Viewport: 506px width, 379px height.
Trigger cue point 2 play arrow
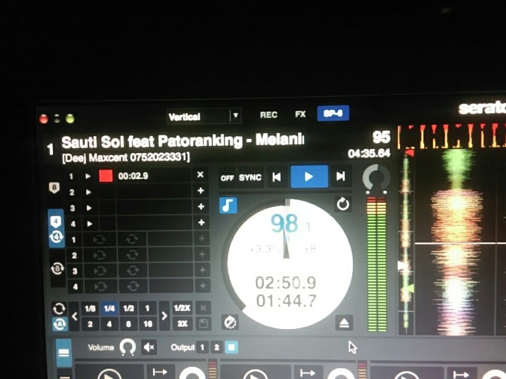[x=89, y=192]
